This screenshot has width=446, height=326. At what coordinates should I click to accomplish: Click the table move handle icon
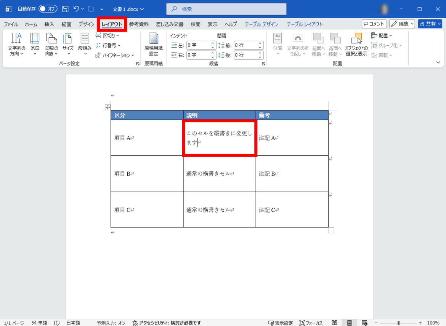point(107,107)
